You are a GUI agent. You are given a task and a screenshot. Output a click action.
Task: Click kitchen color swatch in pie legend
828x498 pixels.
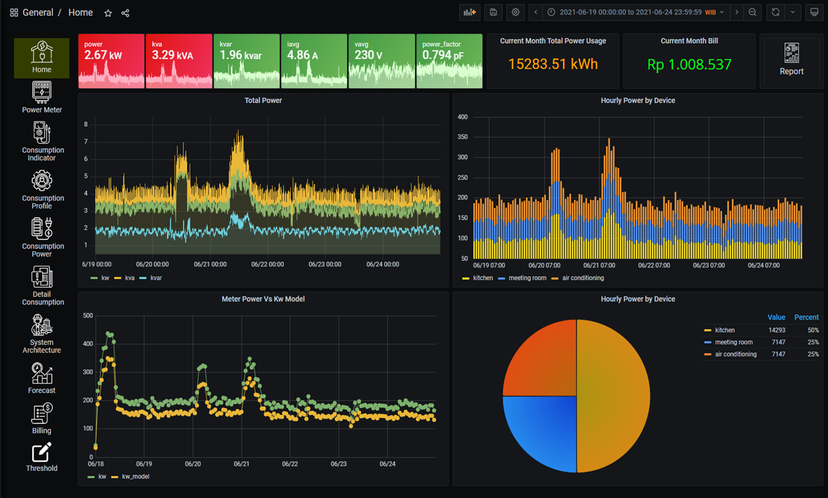click(x=707, y=330)
